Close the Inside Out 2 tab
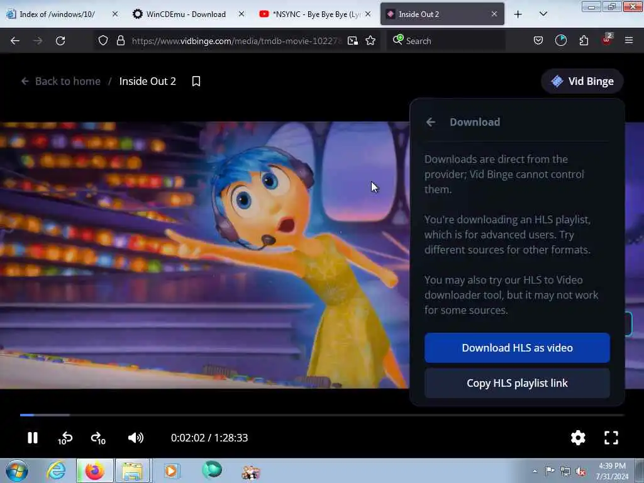Screen dimensions: 644x483 click(x=494, y=14)
